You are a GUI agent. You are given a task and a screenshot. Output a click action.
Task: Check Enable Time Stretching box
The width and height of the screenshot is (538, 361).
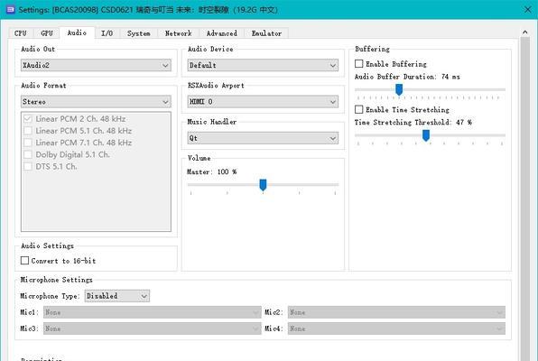[359, 109]
